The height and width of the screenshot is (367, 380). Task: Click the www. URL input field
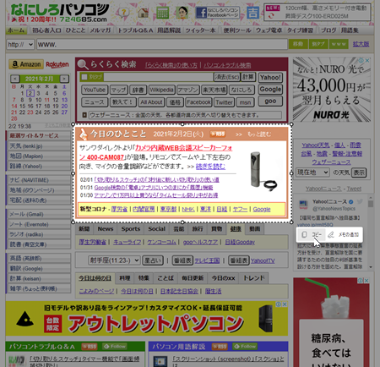(x=162, y=44)
